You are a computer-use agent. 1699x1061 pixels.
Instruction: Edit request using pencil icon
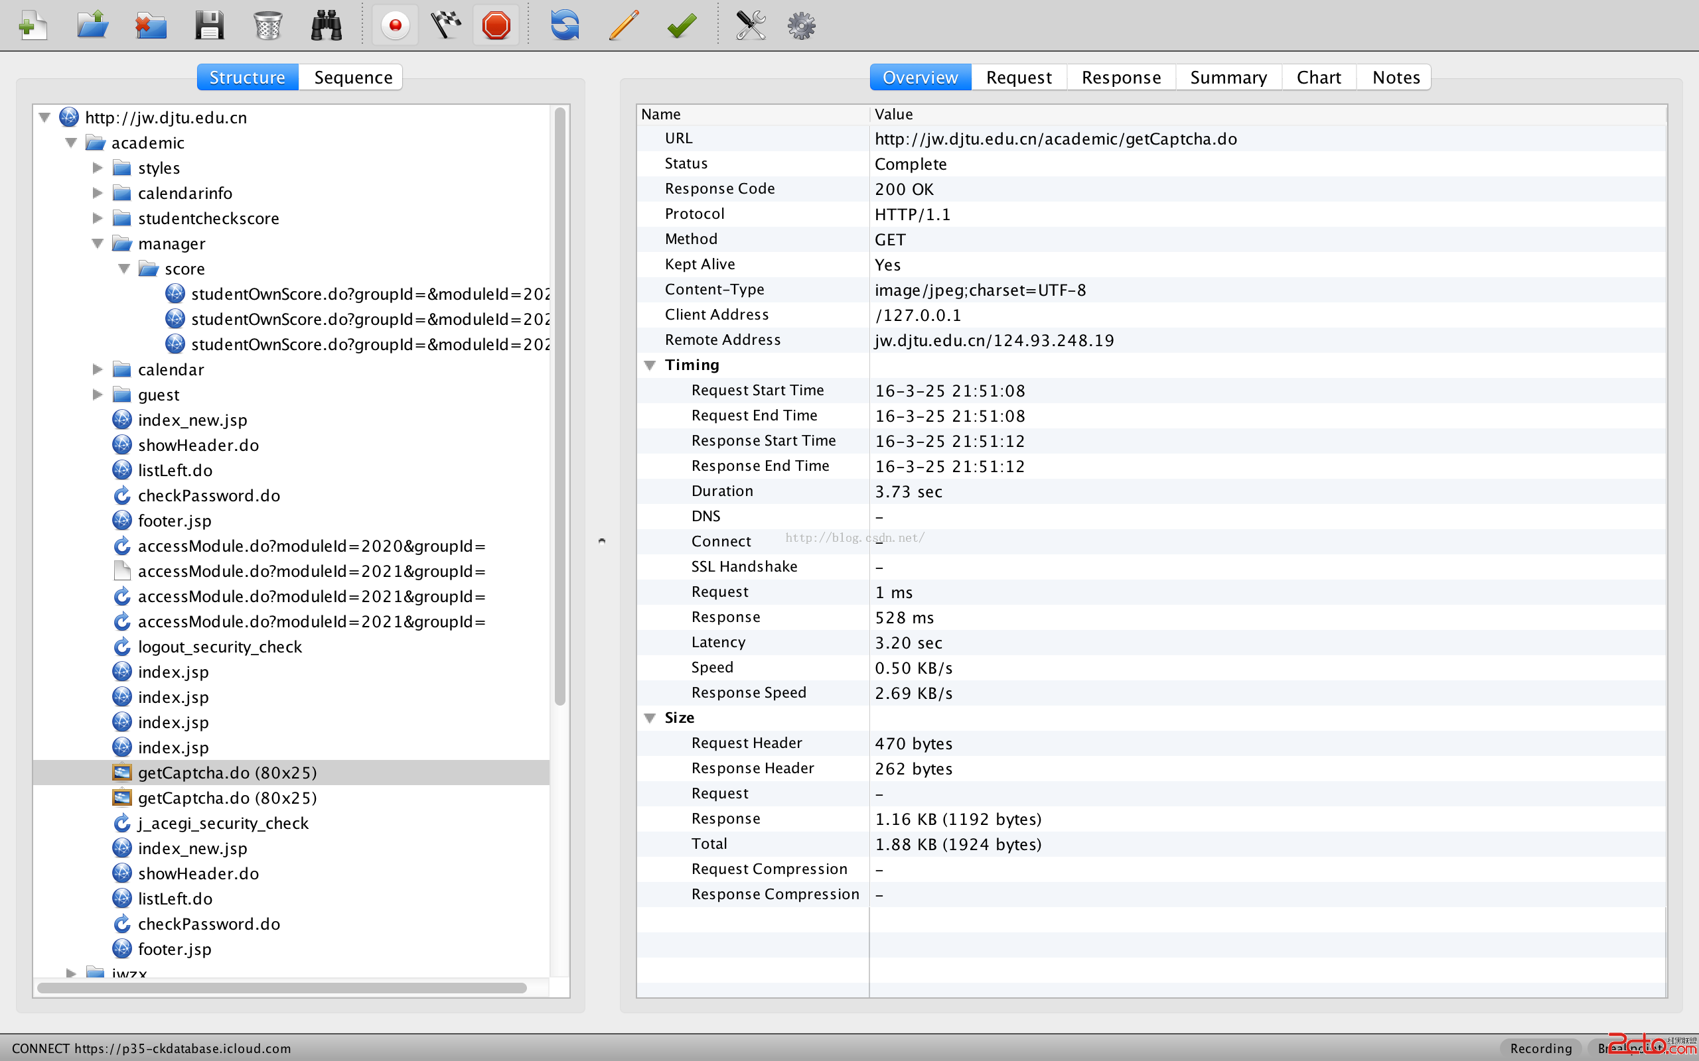click(x=623, y=26)
